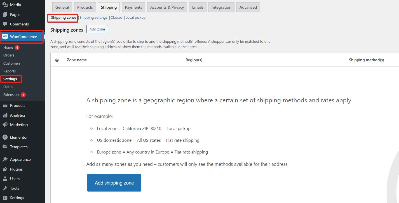Click the Comments bubble icon
Image resolution: width=399 pixels, height=203 pixels.
pos(5,24)
